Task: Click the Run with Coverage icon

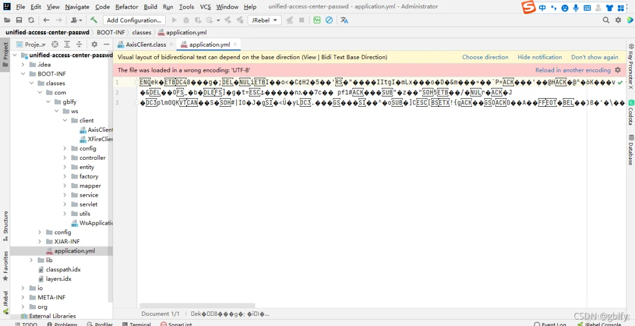Action: pos(197,20)
